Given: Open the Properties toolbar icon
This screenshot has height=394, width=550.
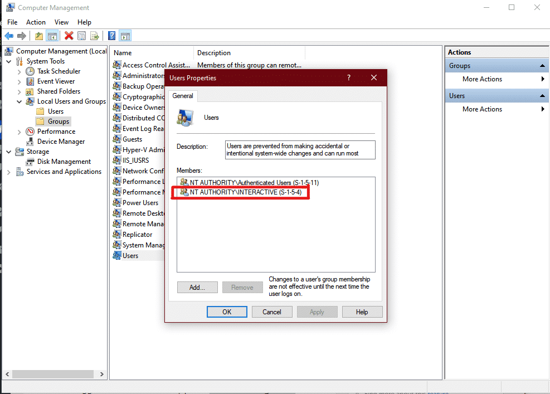Looking at the screenshot, I should [x=82, y=36].
